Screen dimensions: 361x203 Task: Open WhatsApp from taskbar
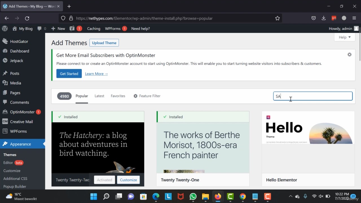click(x=193, y=196)
